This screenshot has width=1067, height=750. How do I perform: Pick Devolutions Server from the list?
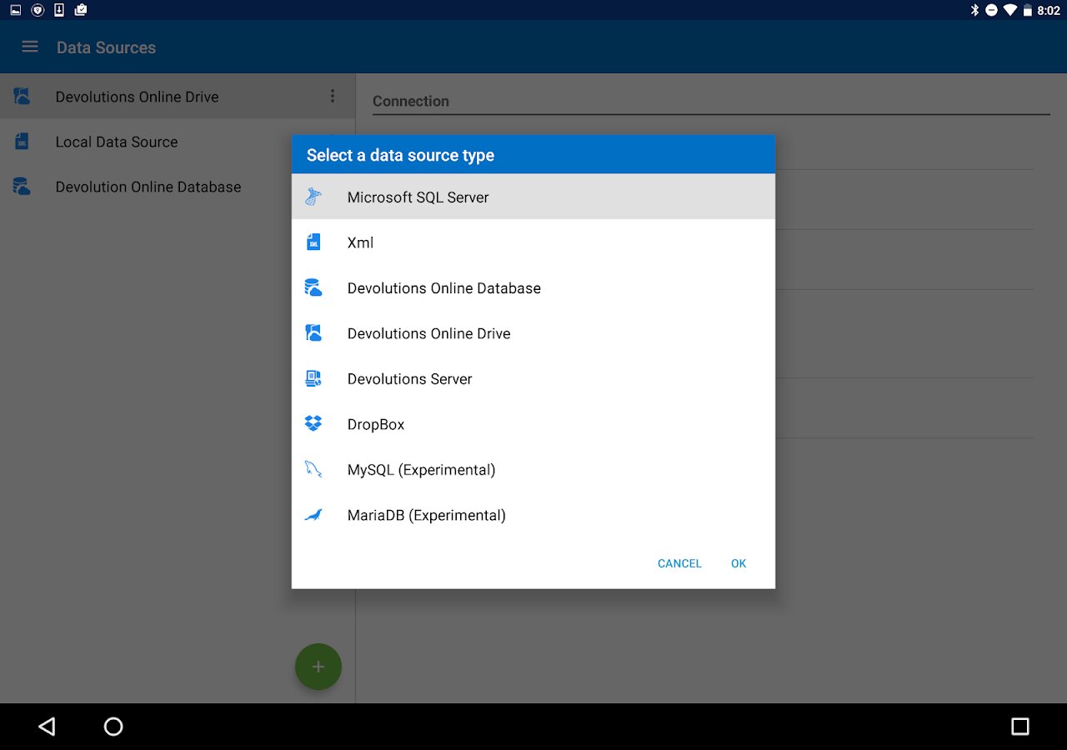tap(533, 379)
